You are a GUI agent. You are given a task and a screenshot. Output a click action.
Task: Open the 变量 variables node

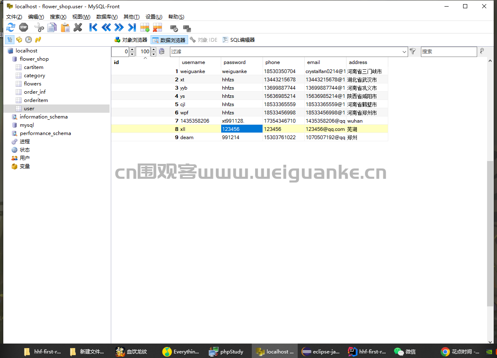[x=25, y=166]
